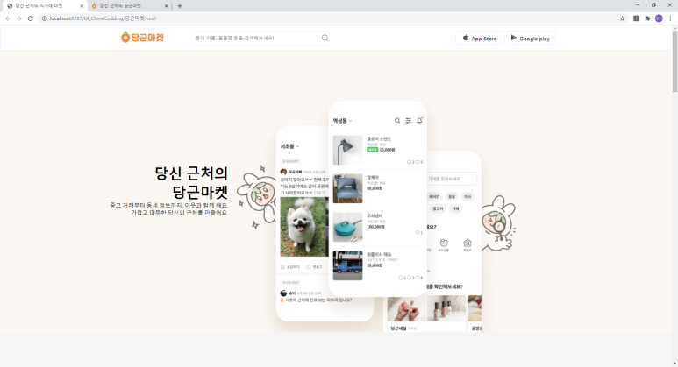The image size is (678, 367).
Task: Expand the 역삼동 neighborhood dropdown
Action: click(x=342, y=121)
